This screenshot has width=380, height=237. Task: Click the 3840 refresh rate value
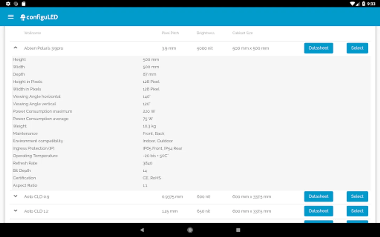(x=148, y=163)
